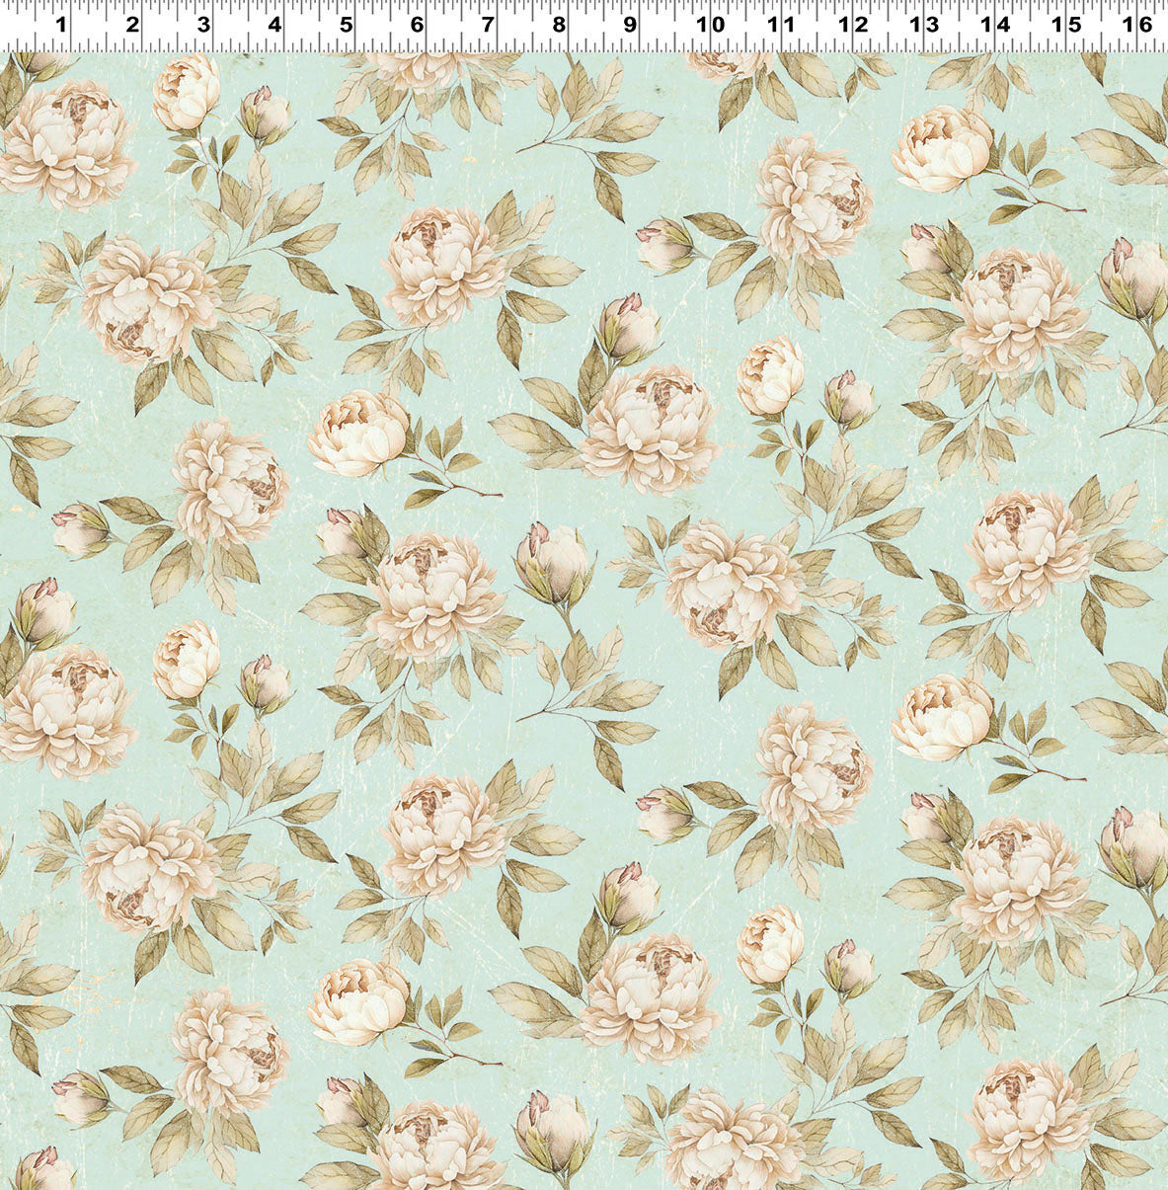
Task: Click ruler number 3 at top
Action: click(203, 24)
